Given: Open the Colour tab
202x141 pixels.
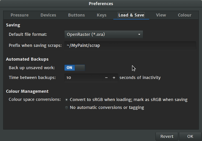Looking at the screenshot, I should click(x=184, y=15).
